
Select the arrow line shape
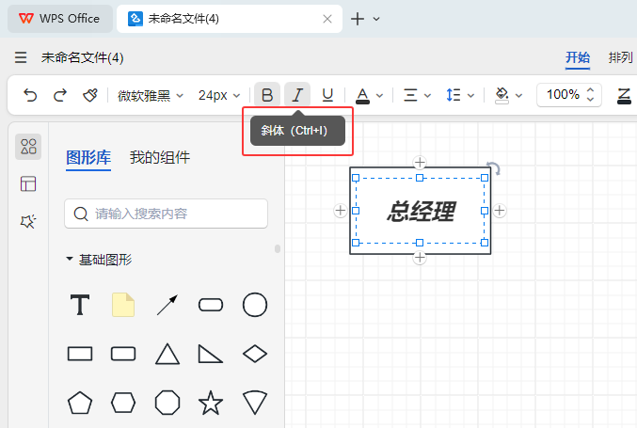point(167,305)
